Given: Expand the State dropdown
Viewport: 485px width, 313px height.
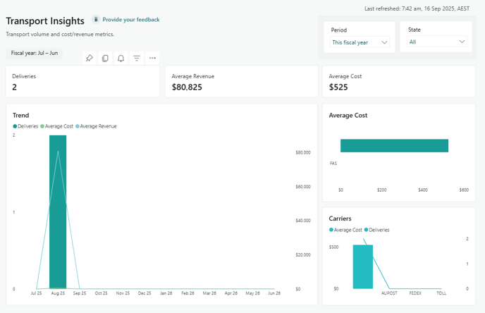Looking at the screenshot, I should coord(437,42).
